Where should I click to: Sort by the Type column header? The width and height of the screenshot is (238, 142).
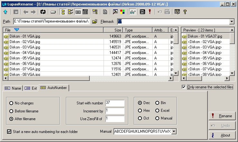(x=138, y=30)
